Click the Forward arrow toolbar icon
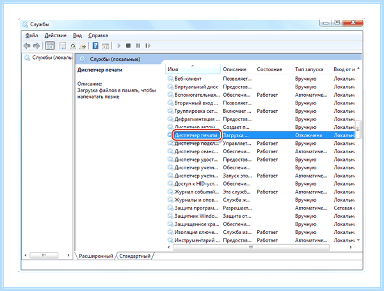The image size is (384, 291). [x=36, y=46]
